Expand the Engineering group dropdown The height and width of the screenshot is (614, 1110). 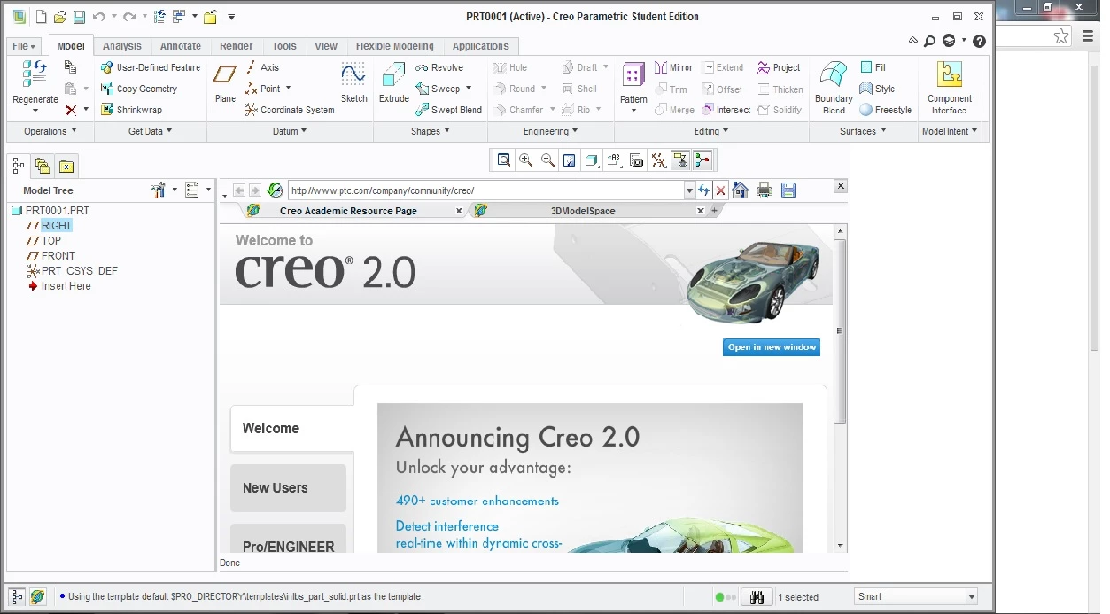[x=550, y=131]
